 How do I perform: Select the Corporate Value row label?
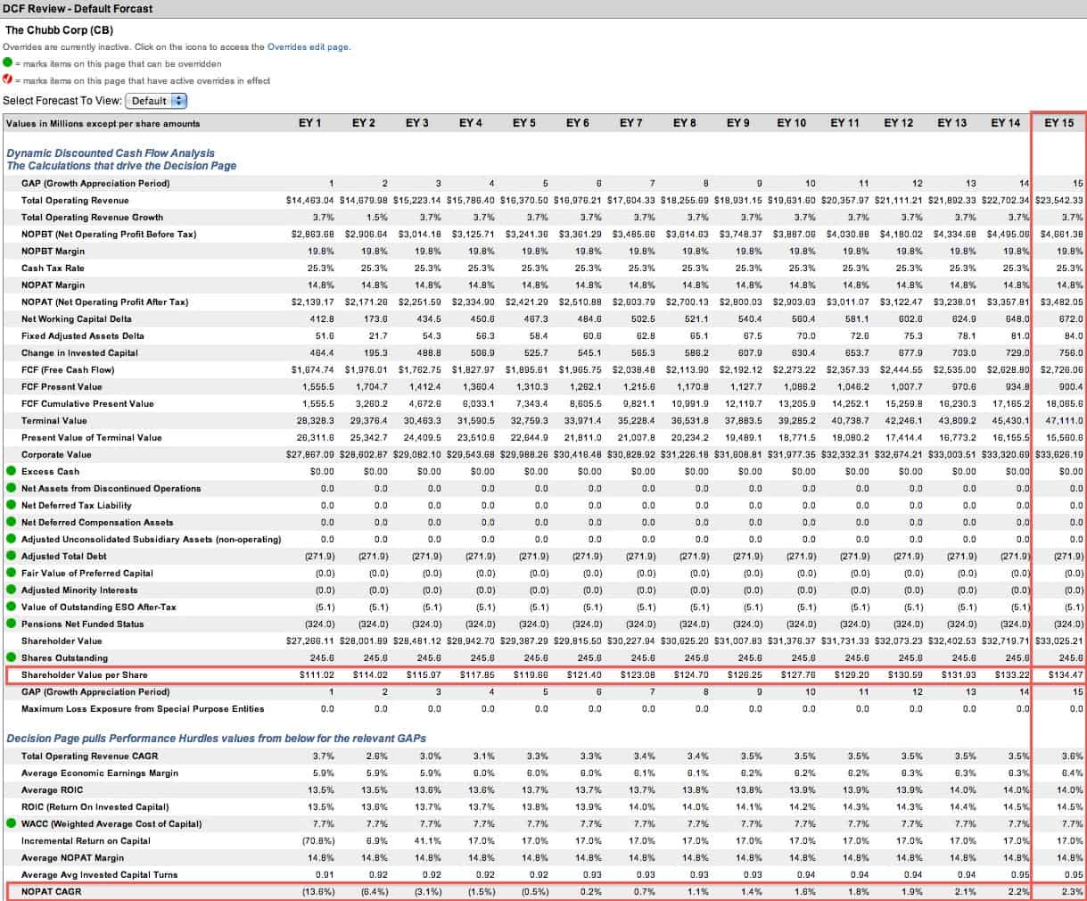click(56, 454)
